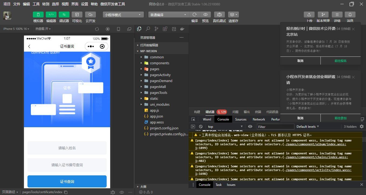This screenshot has width=366, height=195.
Task: Open the file explorer icon in sidebar
Action: click(x=139, y=29)
